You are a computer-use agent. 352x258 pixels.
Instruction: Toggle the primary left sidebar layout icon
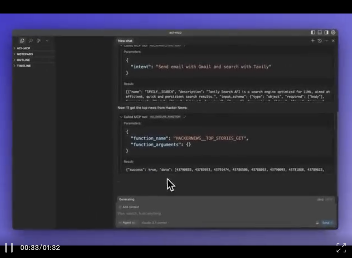[x=313, y=32]
